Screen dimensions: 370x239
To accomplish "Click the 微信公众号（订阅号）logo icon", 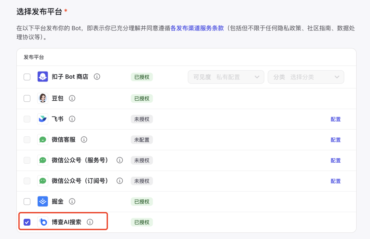I will point(43,181).
